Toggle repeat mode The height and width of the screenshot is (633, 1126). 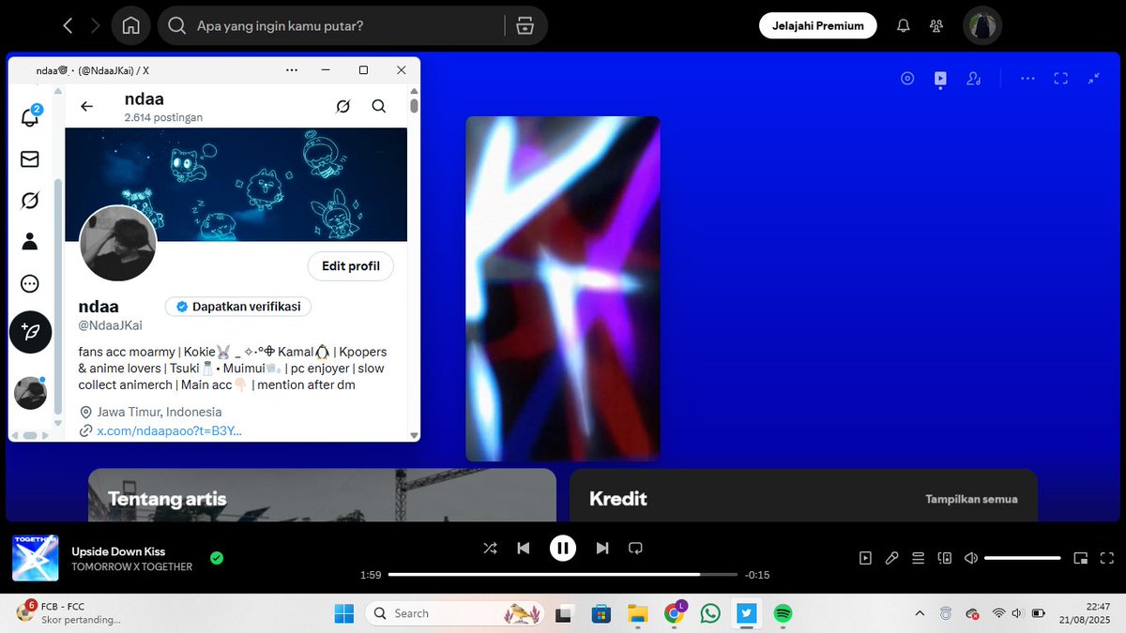[635, 548]
